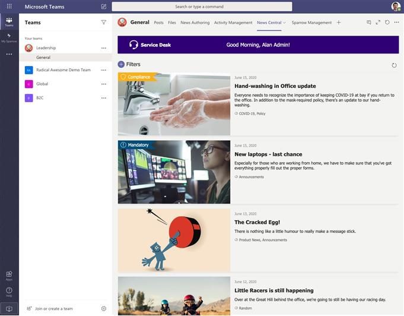Screen dimensions: 404x316
Task: Show more apps ellipsis in left rail
Action: [9, 54]
